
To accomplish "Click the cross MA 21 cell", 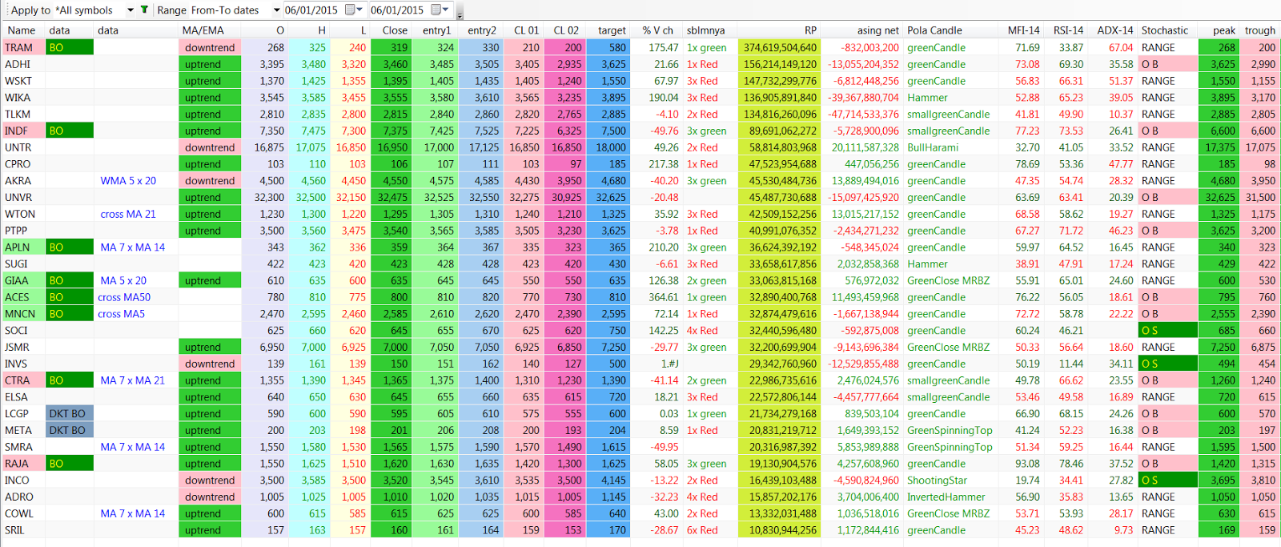I will coord(128,214).
